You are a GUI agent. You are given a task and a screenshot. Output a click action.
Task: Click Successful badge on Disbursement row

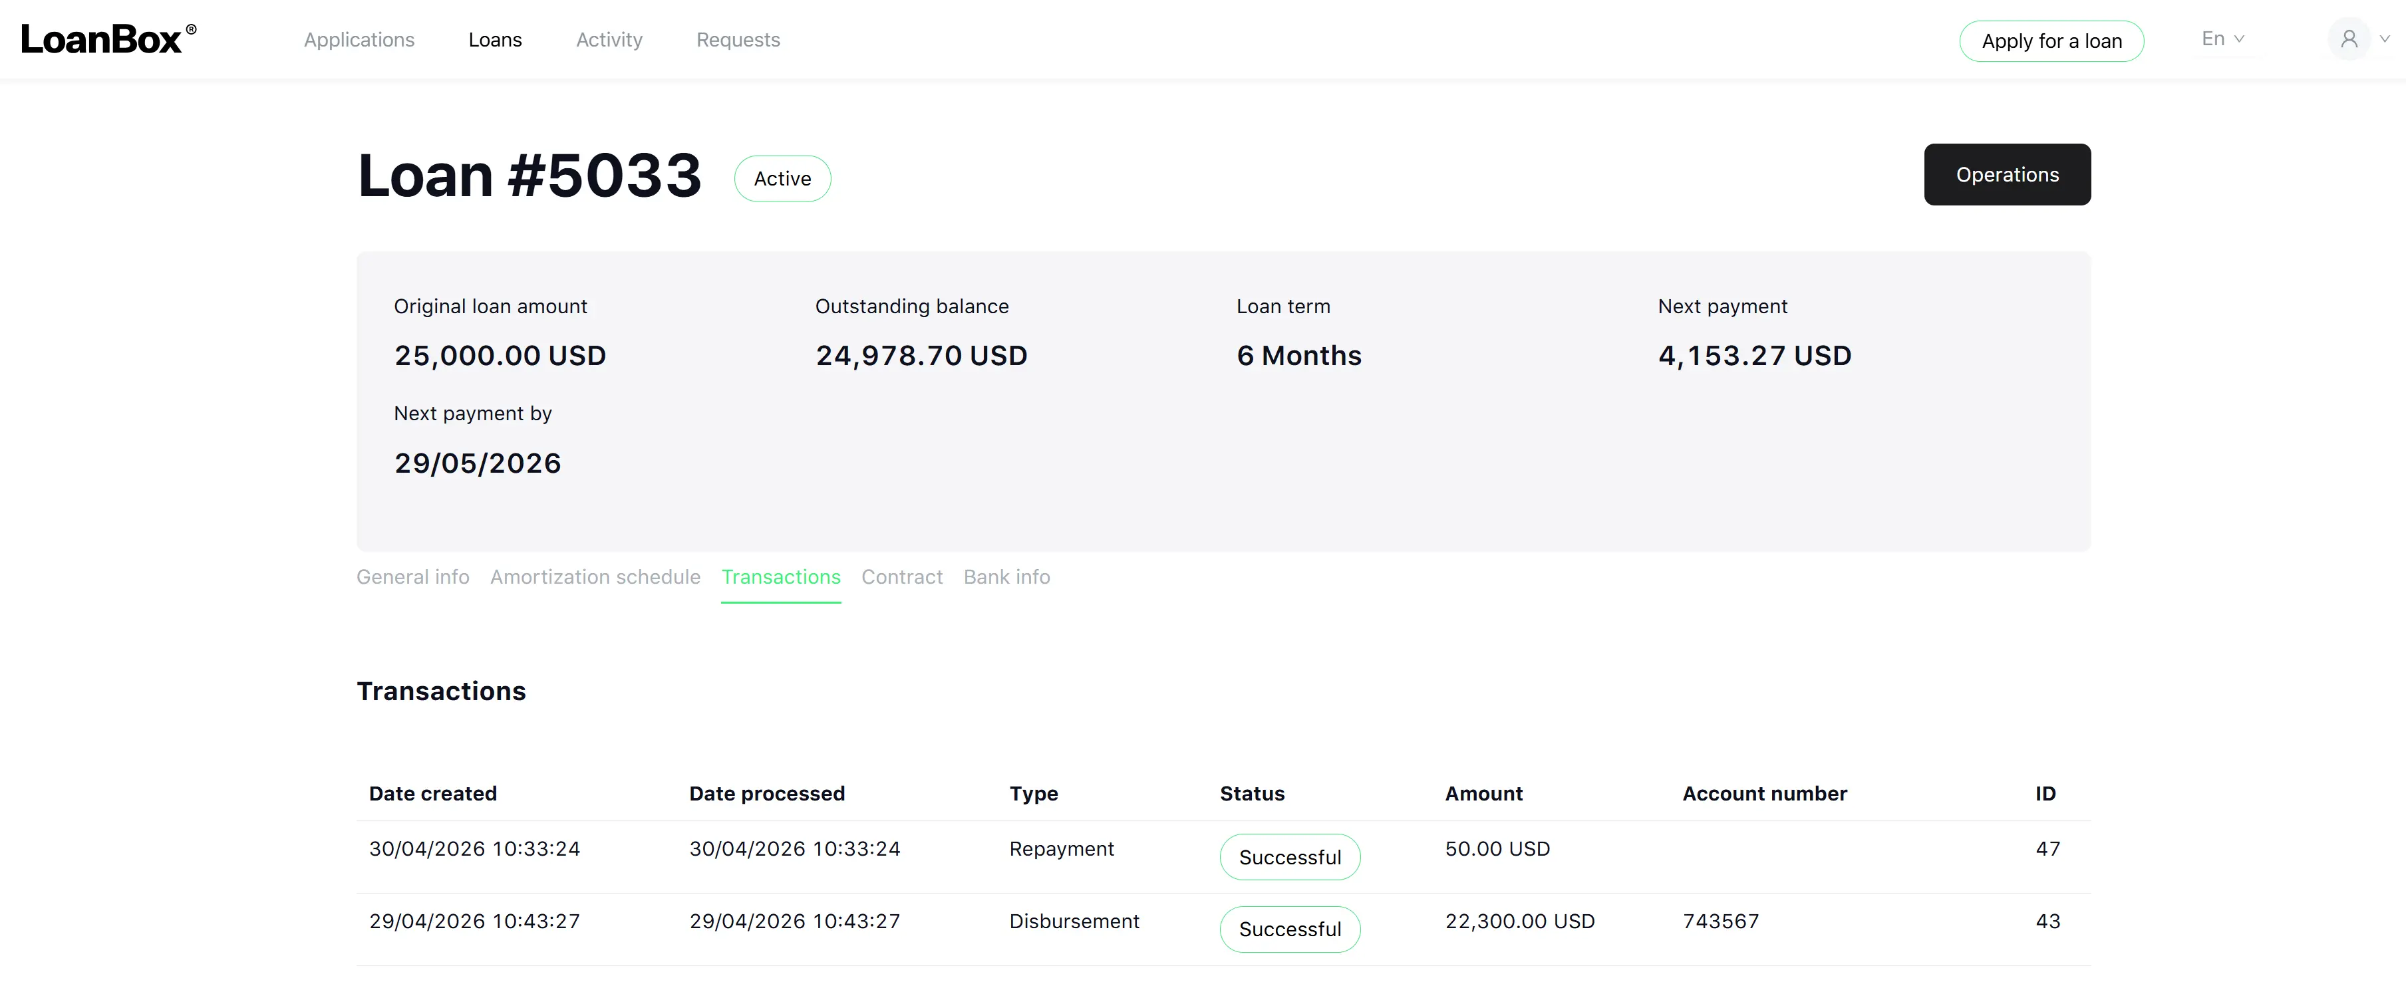tap(1290, 929)
